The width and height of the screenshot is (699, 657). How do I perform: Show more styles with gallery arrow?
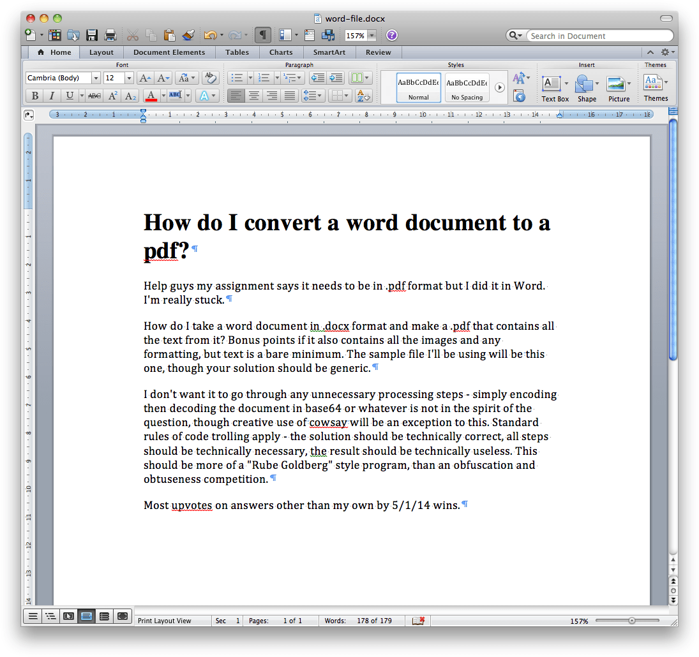coord(500,87)
